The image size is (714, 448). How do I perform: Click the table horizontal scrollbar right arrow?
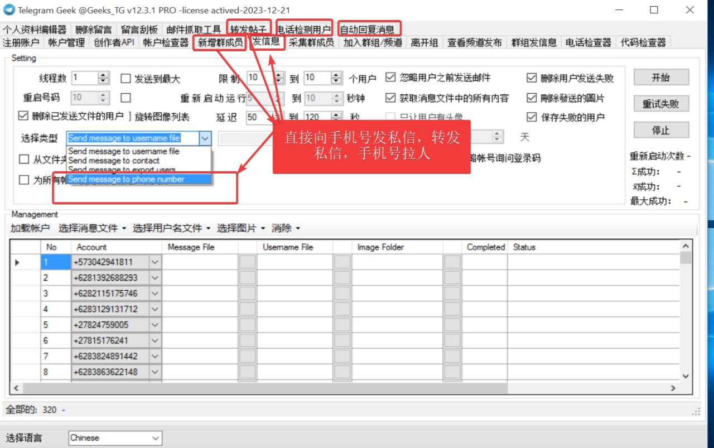(x=673, y=388)
